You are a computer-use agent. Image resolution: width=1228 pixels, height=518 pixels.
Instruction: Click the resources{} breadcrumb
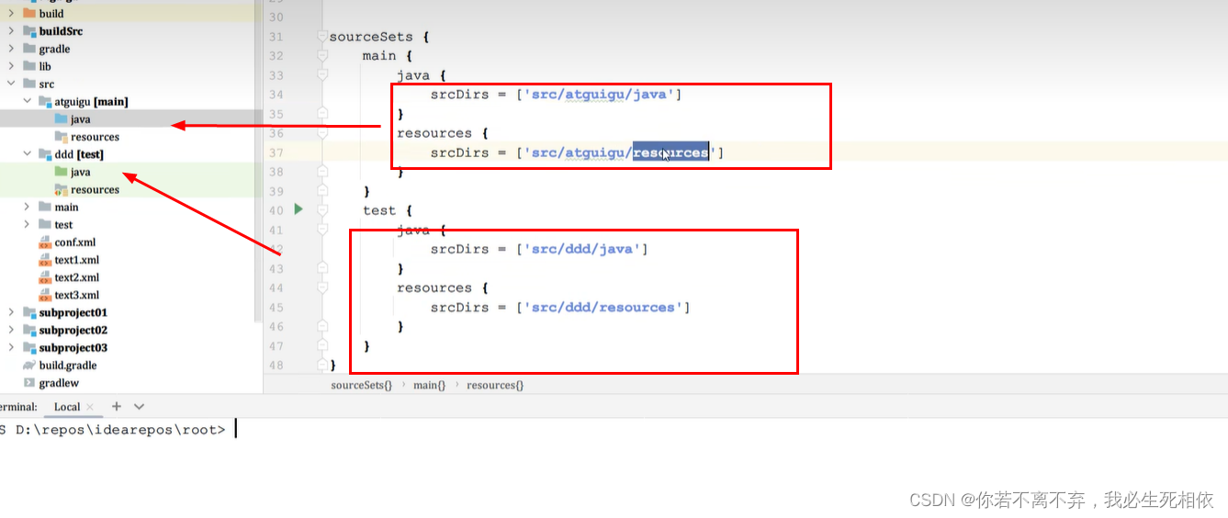coord(495,385)
